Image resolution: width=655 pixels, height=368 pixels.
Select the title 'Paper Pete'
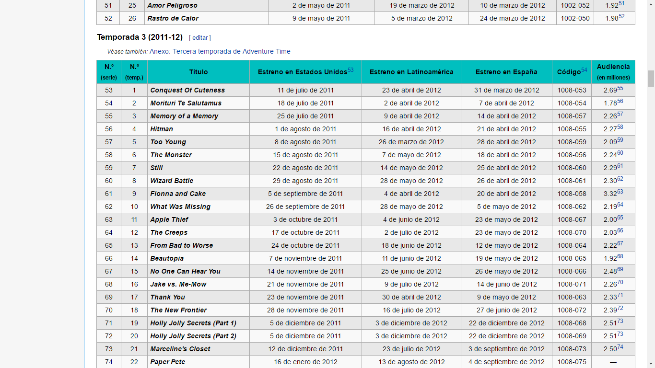tap(168, 362)
